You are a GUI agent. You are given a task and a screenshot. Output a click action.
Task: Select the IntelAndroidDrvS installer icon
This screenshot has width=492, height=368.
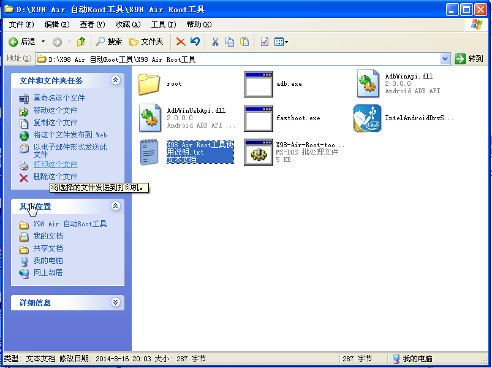tap(368, 118)
